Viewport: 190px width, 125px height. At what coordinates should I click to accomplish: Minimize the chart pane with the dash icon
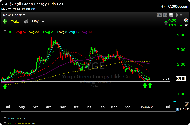186,16
